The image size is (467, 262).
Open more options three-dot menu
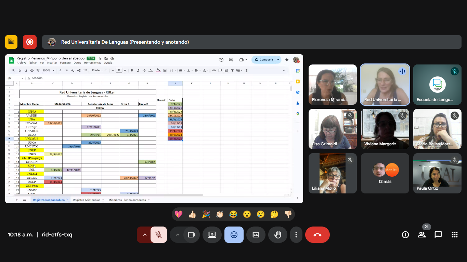(x=296, y=235)
